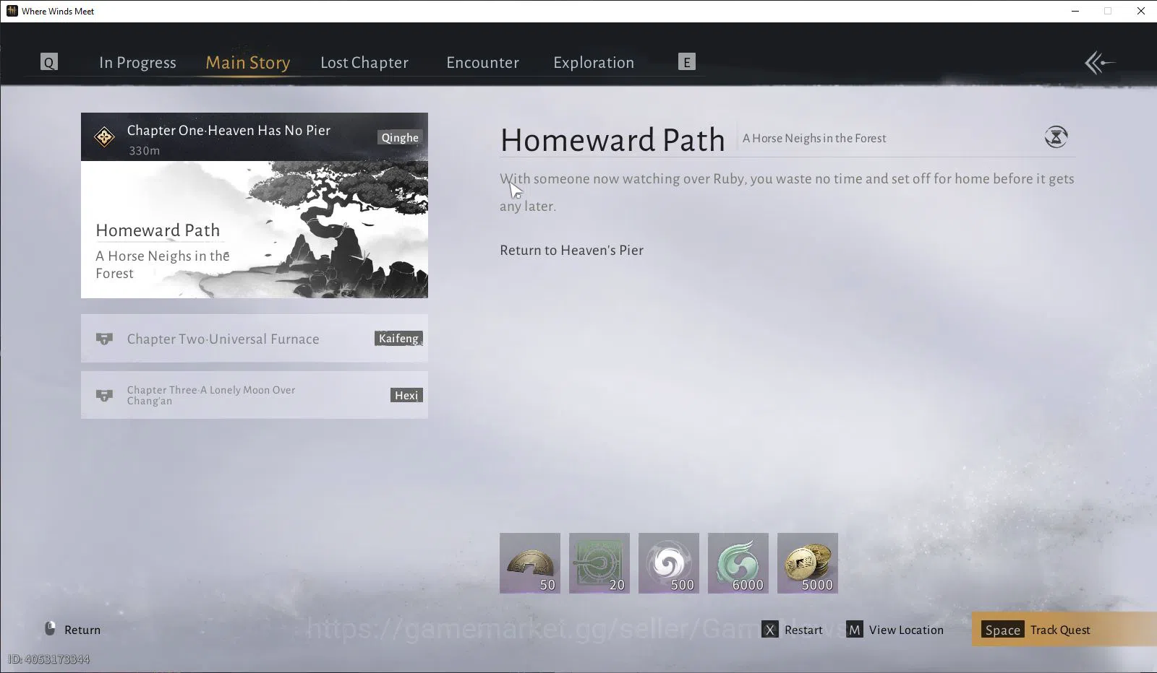This screenshot has height=673, width=1157.
Task: Click the Return to Heaven's Pier objective
Action: (571, 250)
